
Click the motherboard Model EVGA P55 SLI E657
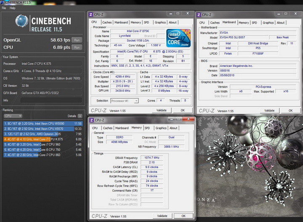244,37
